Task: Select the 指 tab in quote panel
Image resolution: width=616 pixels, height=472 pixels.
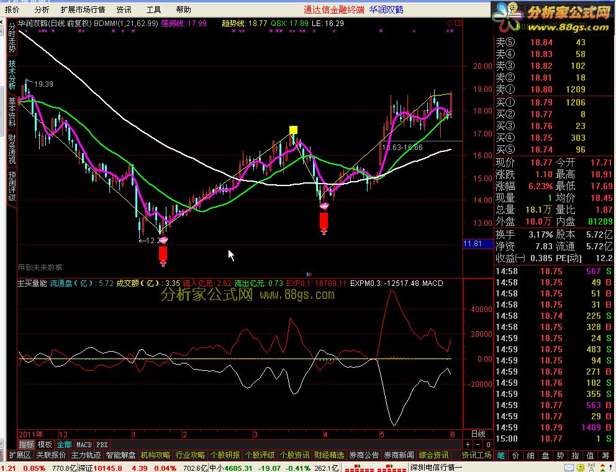Action: click(x=576, y=455)
